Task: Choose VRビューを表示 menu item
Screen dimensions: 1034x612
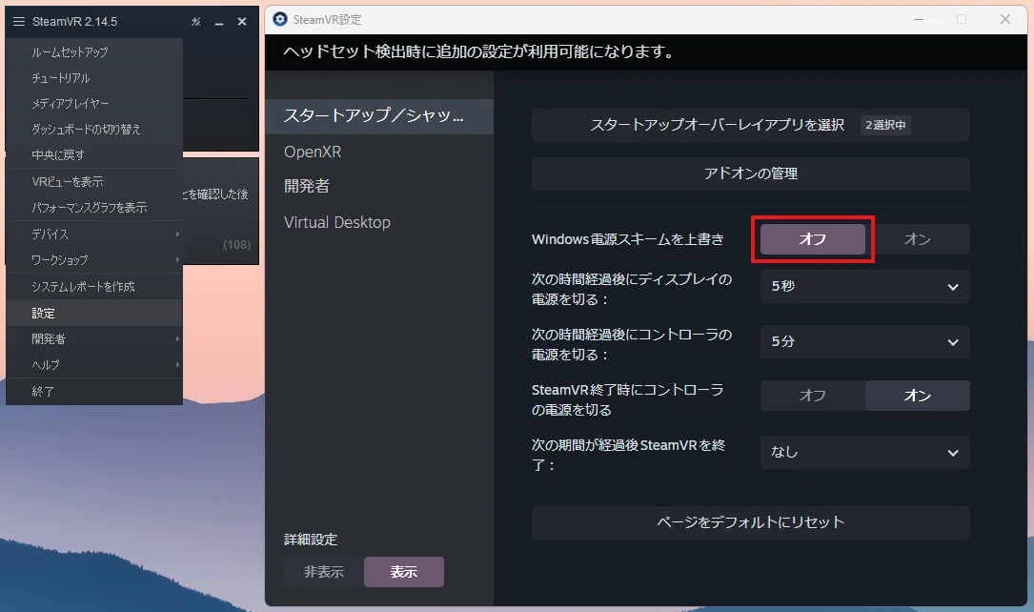Action: click(x=93, y=181)
